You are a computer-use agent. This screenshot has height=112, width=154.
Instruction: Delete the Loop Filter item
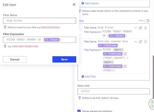click(146, 28)
